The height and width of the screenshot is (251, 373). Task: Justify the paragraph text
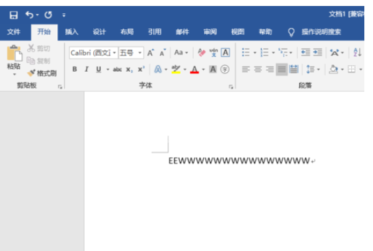click(282, 69)
